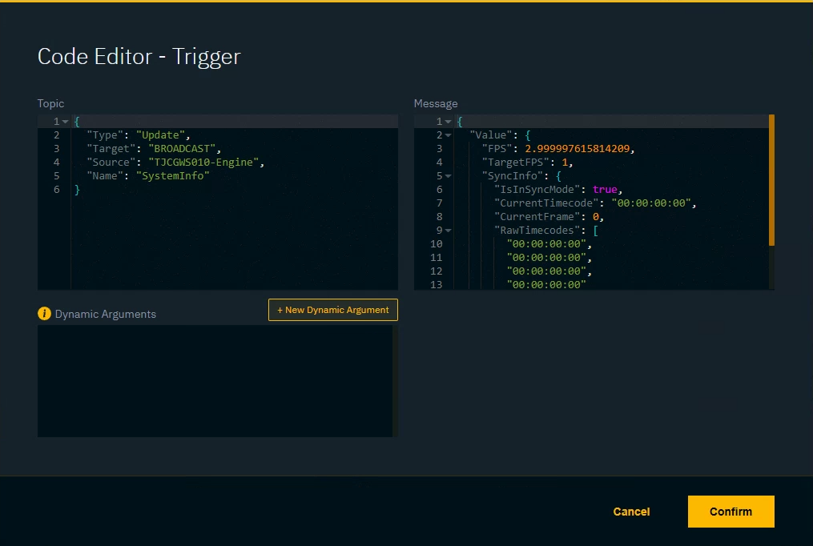Cancel the trigger code editor
Viewport: 813px width, 546px height.
631,512
